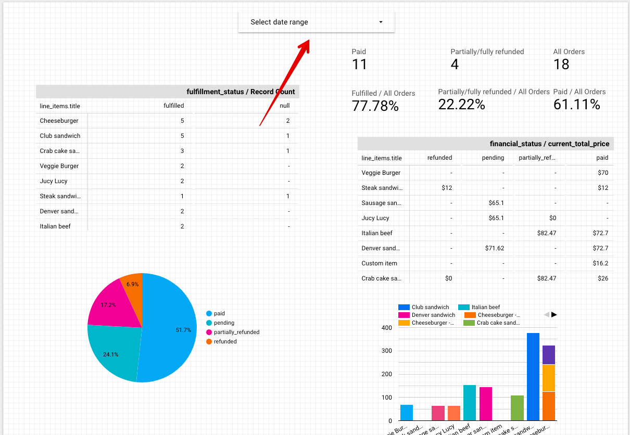Sort by line_items.title in fulfillment table
The height and width of the screenshot is (435, 630).
coord(60,106)
